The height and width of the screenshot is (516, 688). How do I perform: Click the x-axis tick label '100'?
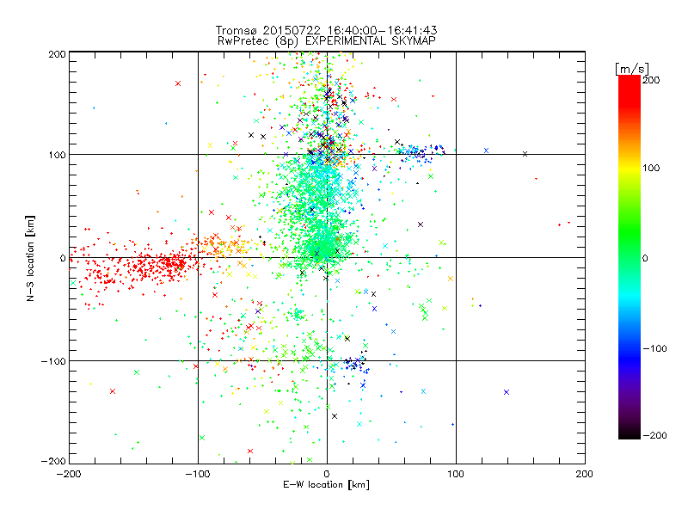pyautogui.click(x=456, y=474)
